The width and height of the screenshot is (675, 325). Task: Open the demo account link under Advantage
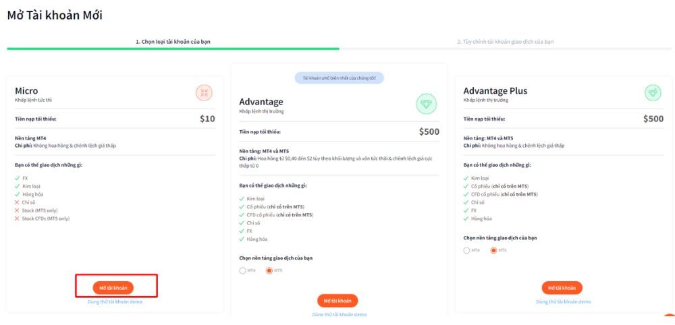[x=339, y=314]
